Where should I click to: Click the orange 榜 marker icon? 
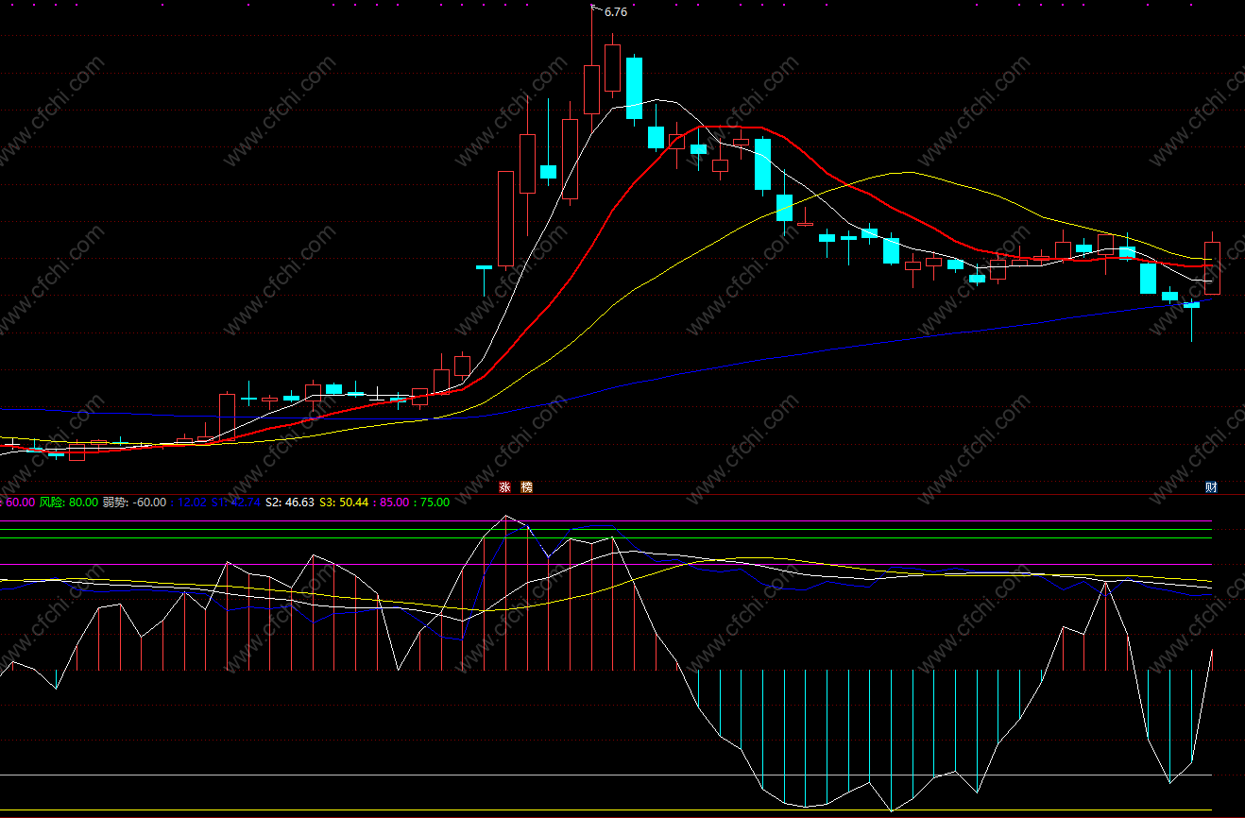pos(526,487)
